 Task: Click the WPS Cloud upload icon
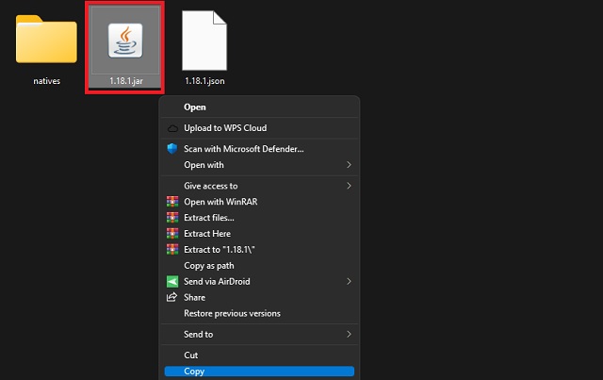[172, 128]
